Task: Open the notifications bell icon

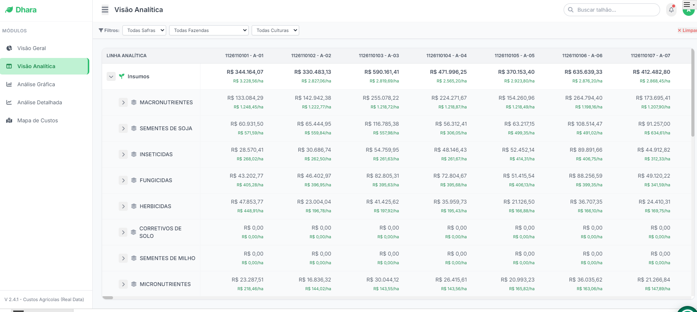Action: click(671, 10)
